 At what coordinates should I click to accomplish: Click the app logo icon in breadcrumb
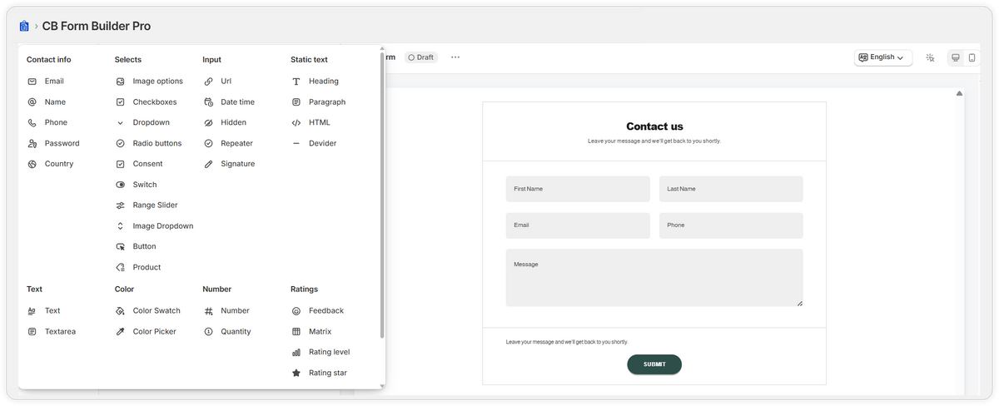[24, 27]
